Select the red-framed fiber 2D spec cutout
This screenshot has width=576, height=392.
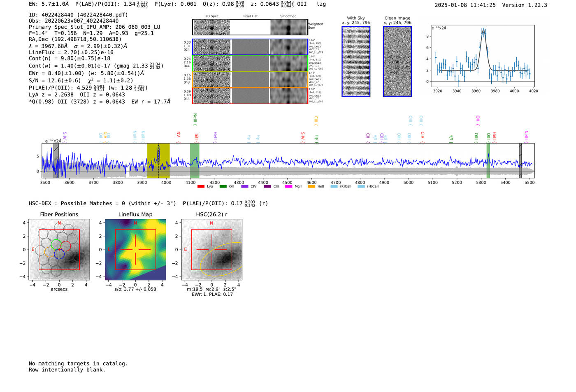click(212, 95)
